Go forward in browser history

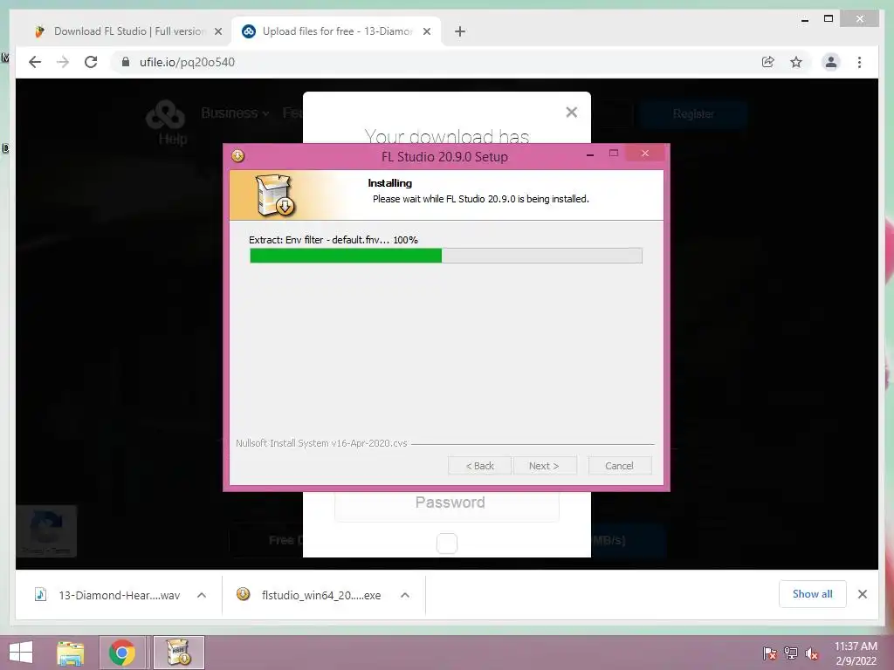[x=63, y=62]
